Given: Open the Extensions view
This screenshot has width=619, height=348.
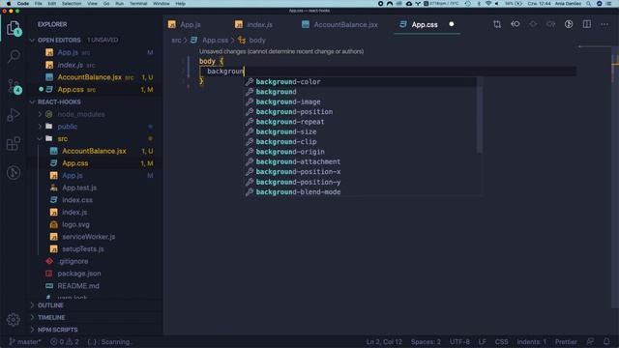Looking at the screenshot, I should pos(14,144).
